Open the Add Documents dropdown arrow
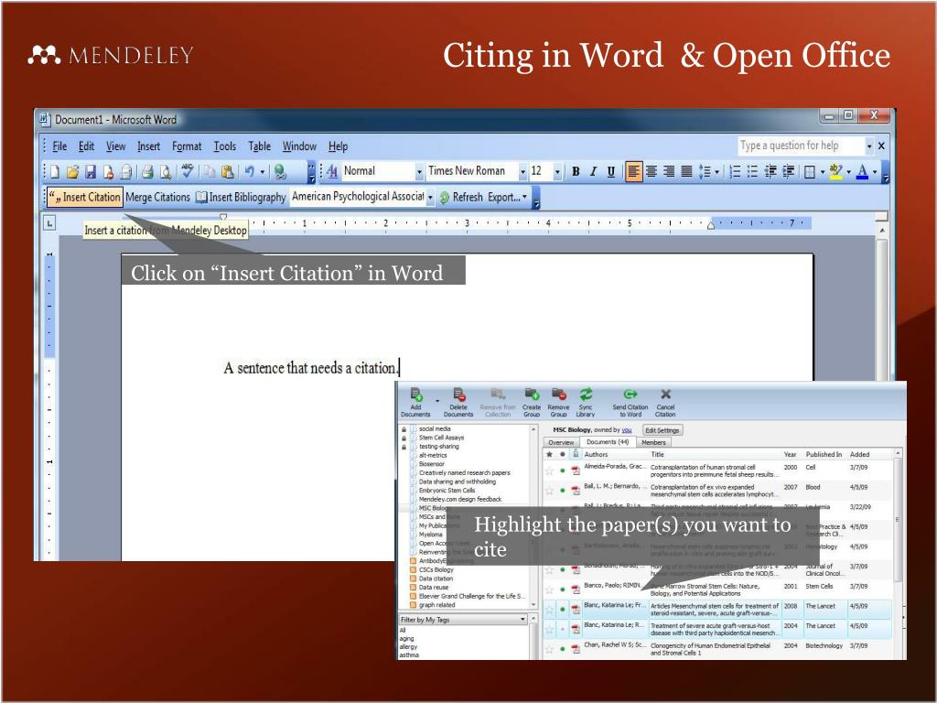 click(x=437, y=401)
